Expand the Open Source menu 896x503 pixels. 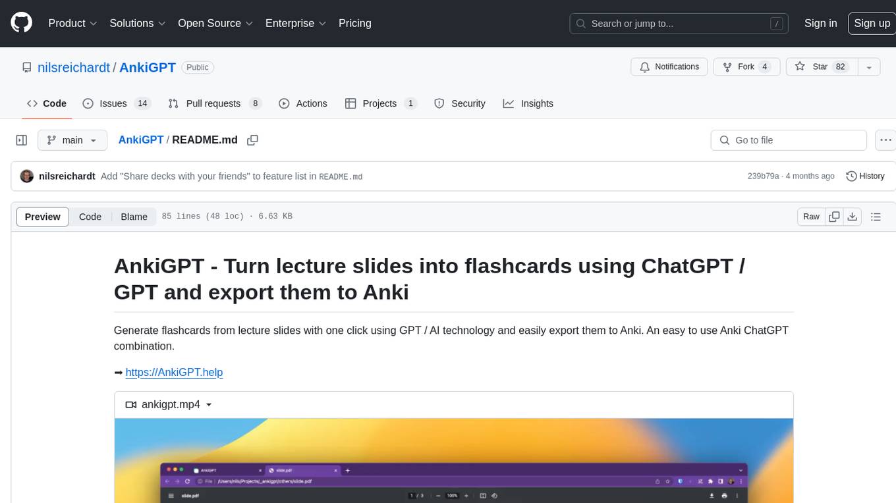coord(215,23)
